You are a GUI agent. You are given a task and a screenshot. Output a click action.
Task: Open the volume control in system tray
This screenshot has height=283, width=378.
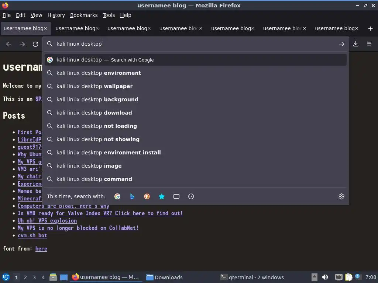tap(325, 277)
